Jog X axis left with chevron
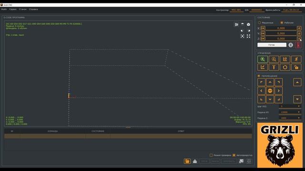 click(261, 91)
